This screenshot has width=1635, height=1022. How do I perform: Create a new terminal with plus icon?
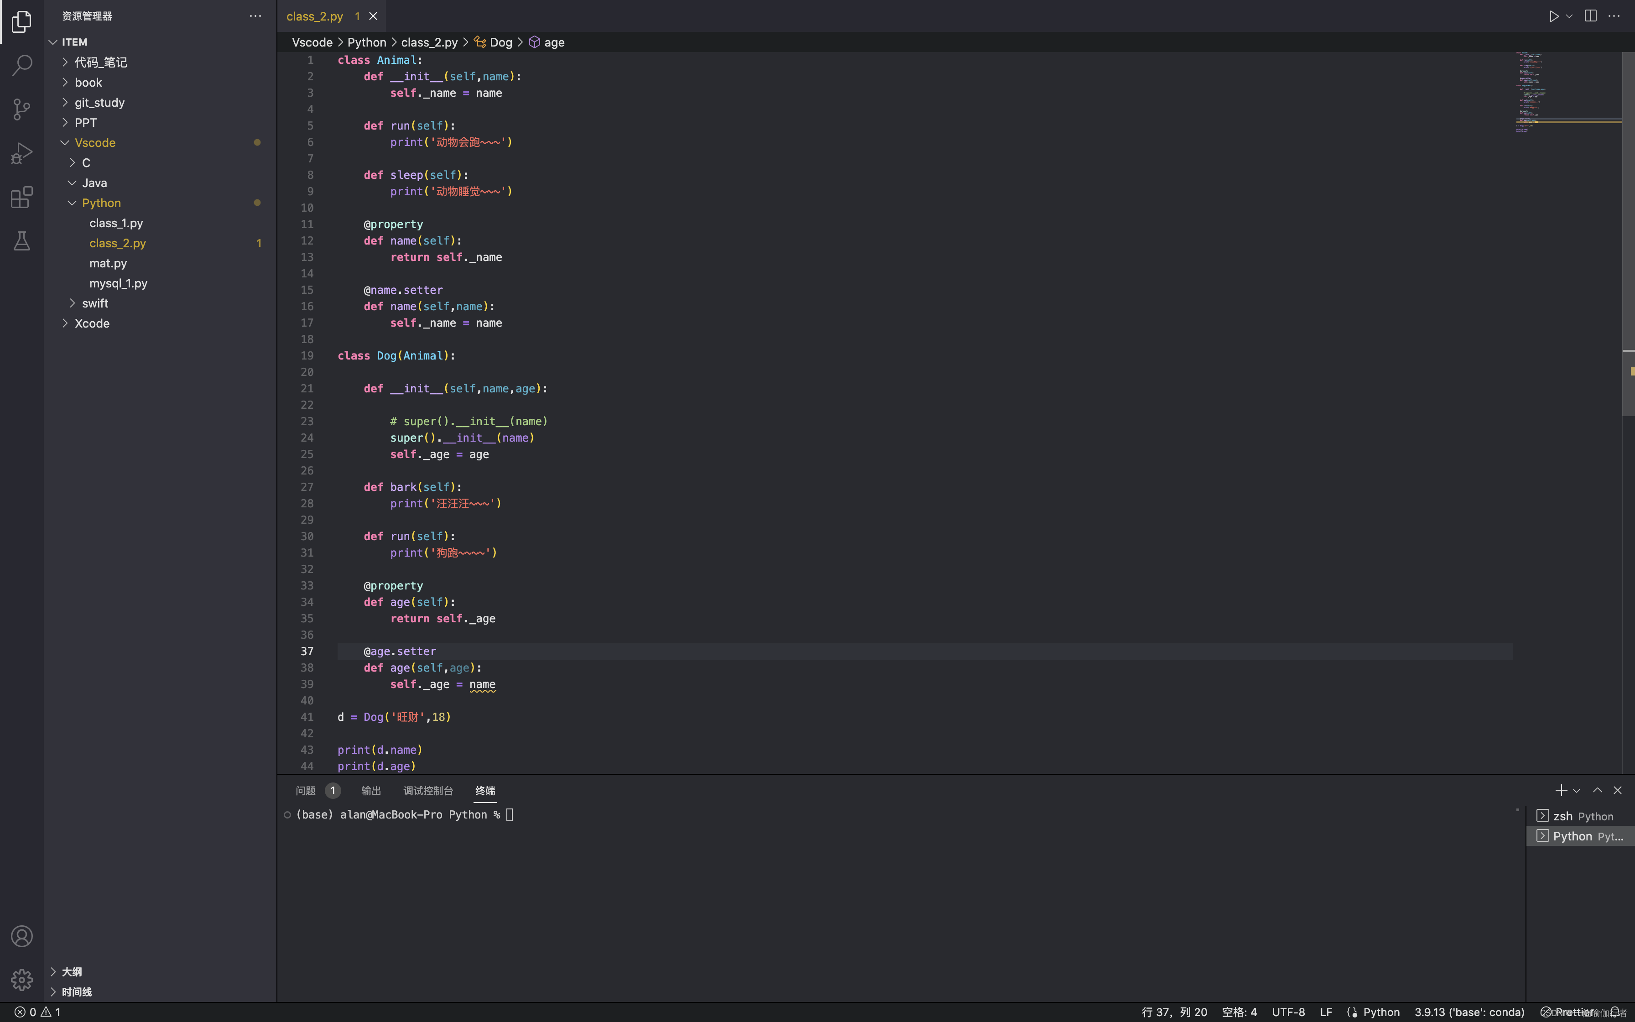coord(1561,790)
